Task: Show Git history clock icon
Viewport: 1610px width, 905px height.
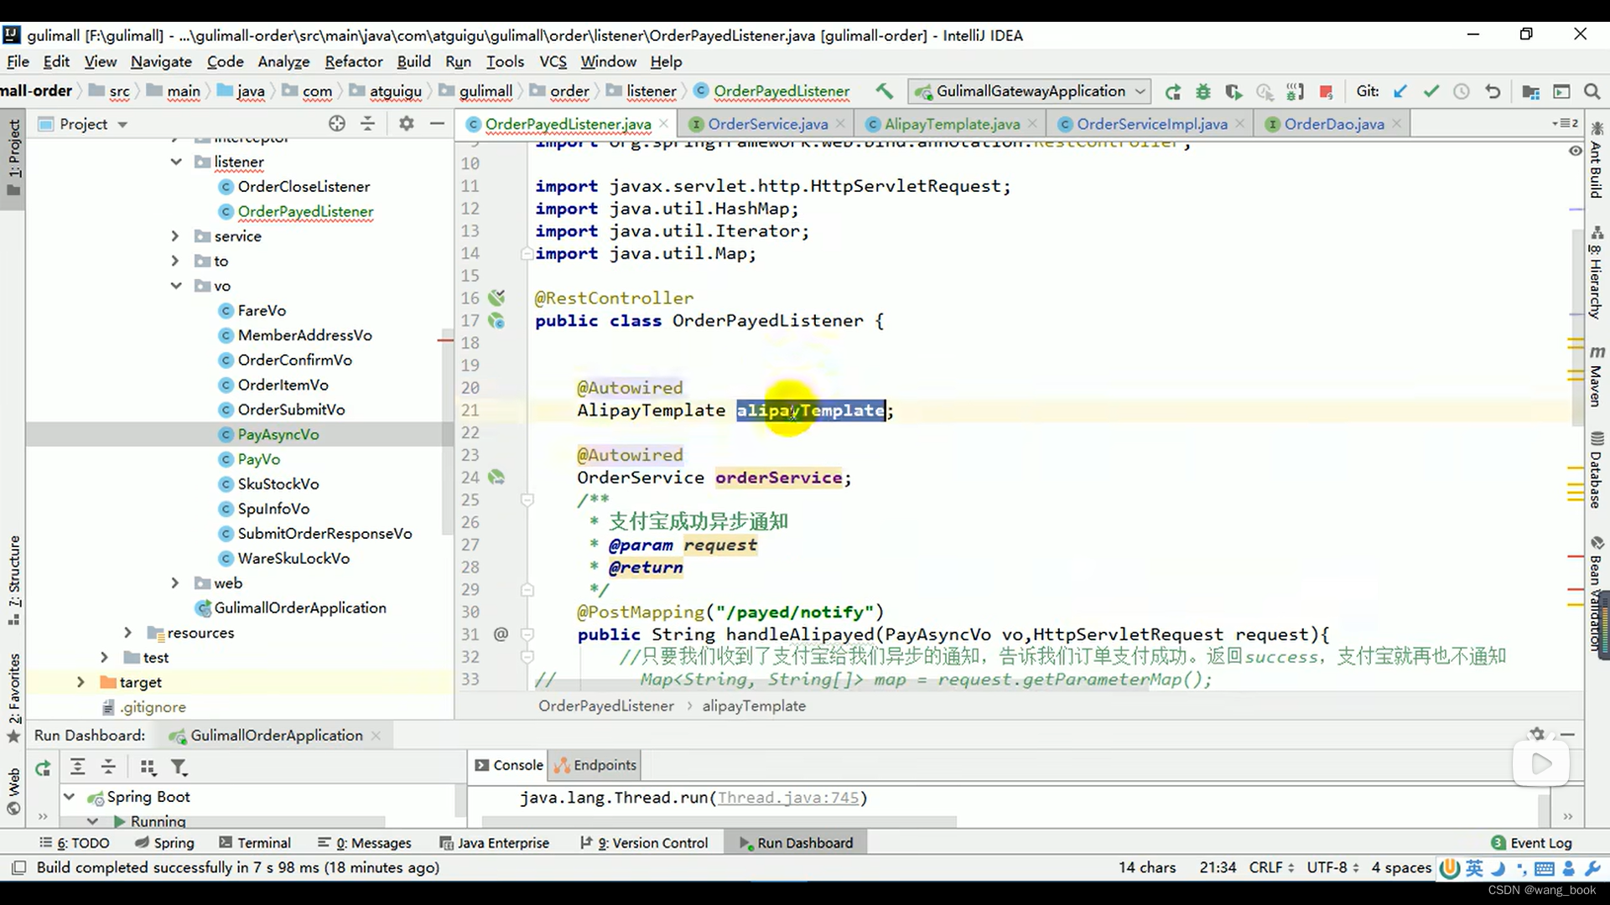Action: coord(1462,91)
